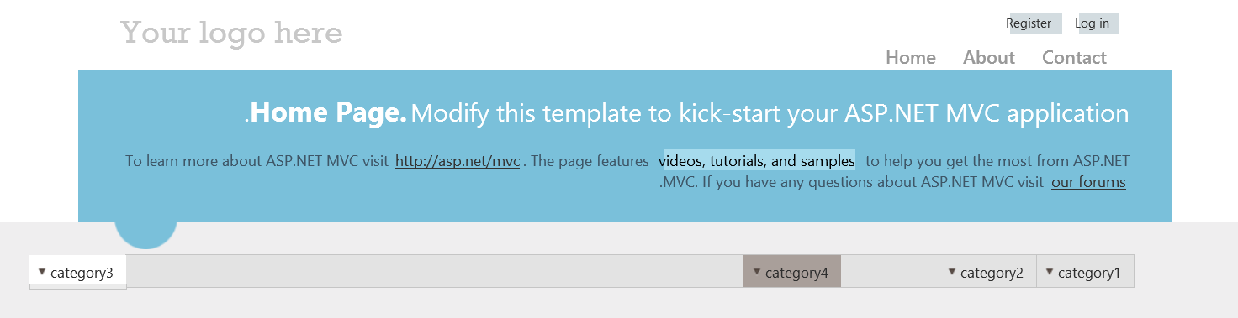Open the videos, tutorials, and samples link
Screen dimensions: 1238x318
(757, 160)
